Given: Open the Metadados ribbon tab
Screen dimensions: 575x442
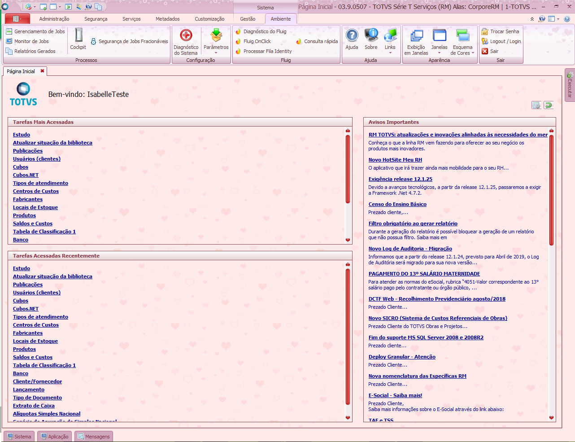Looking at the screenshot, I should point(168,19).
